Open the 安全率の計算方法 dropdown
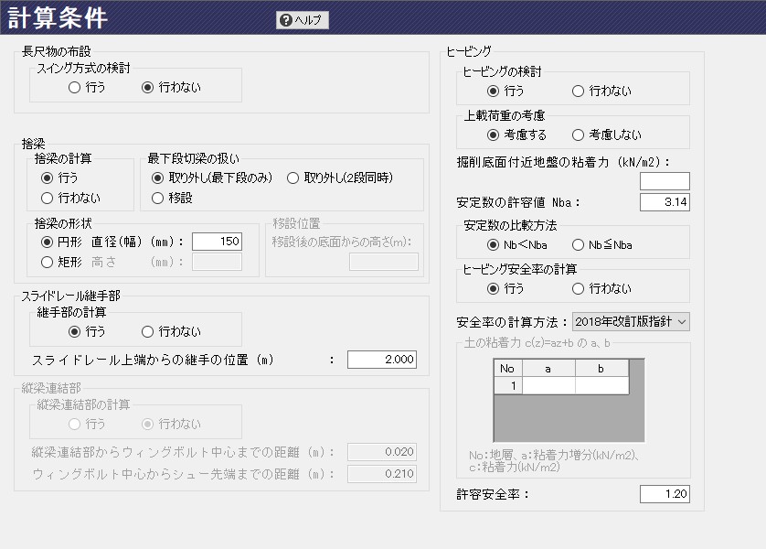 pyautogui.click(x=631, y=322)
